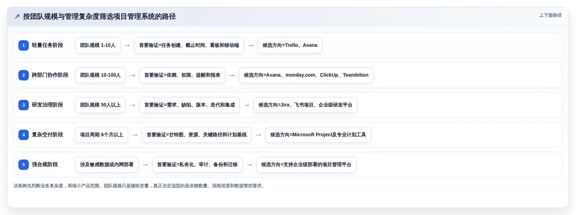Select the 强合规阶段 stage label
Screen dimensions: 576x215
click(45, 165)
